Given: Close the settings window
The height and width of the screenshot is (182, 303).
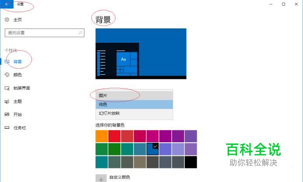Looking at the screenshot, I should (x=296, y=4).
